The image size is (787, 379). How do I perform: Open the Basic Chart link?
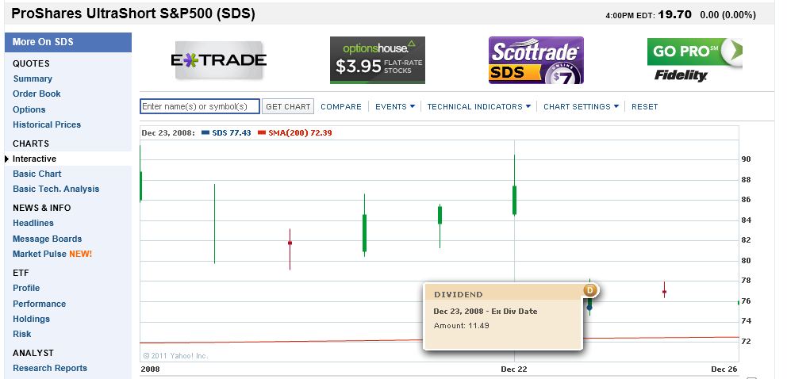pos(37,174)
